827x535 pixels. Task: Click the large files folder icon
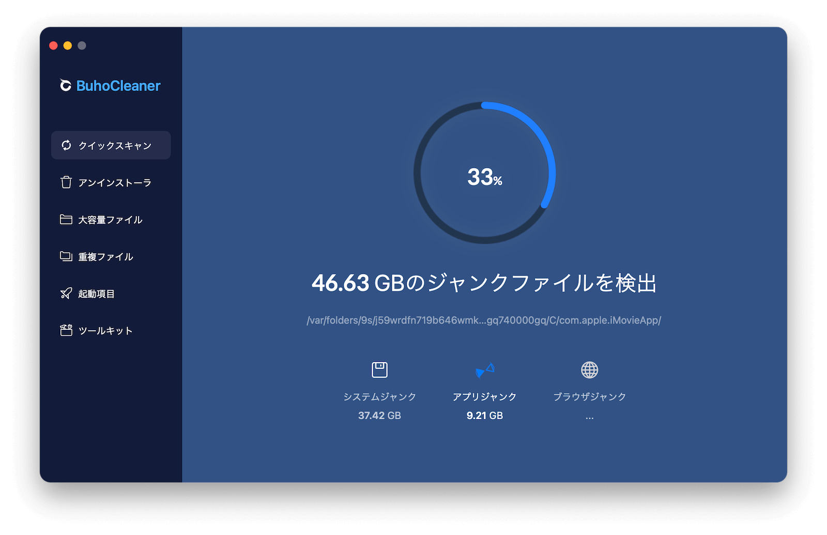click(66, 219)
